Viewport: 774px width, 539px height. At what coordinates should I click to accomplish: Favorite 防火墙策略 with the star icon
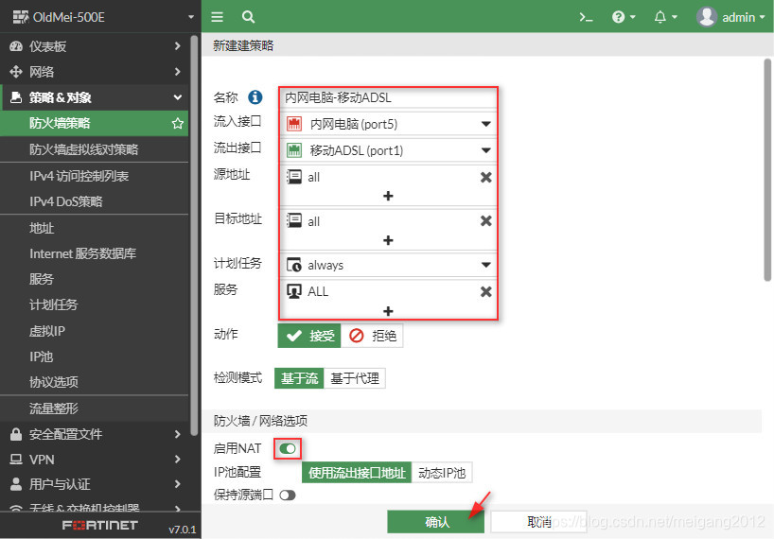pos(178,123)
